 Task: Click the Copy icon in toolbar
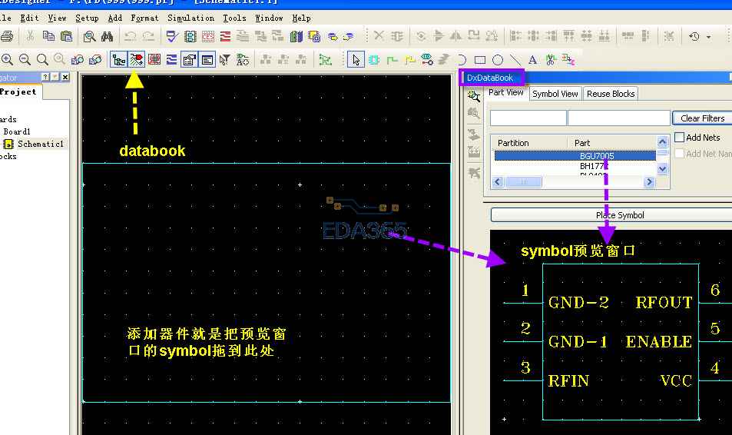click(48, 36)
